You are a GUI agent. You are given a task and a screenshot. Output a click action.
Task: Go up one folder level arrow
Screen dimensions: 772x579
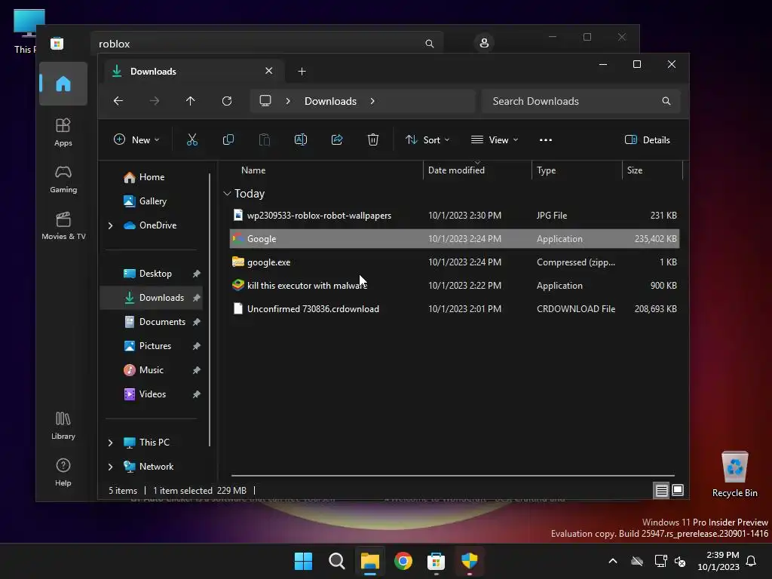point(191,101)
